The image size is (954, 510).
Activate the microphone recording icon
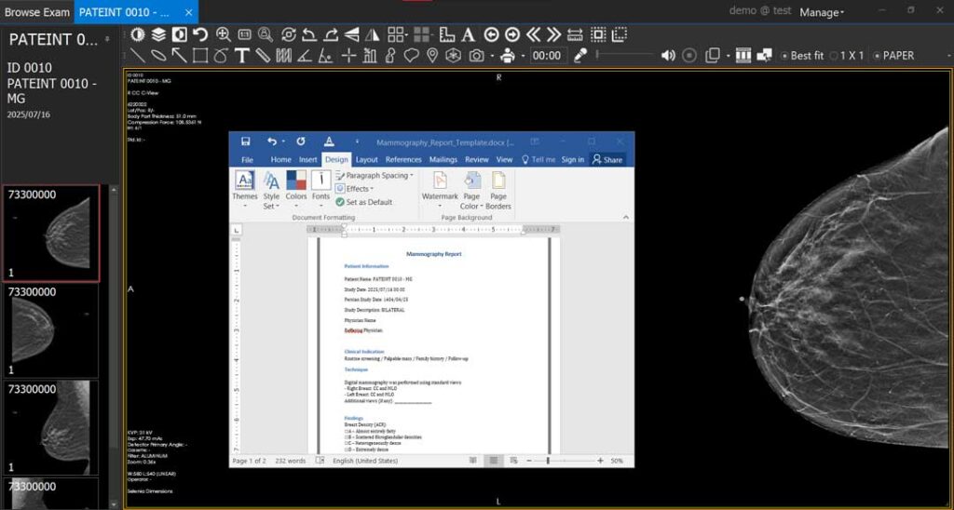click(581, 55)
